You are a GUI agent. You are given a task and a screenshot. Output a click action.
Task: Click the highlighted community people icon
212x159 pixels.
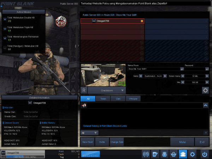pos(183,154)
